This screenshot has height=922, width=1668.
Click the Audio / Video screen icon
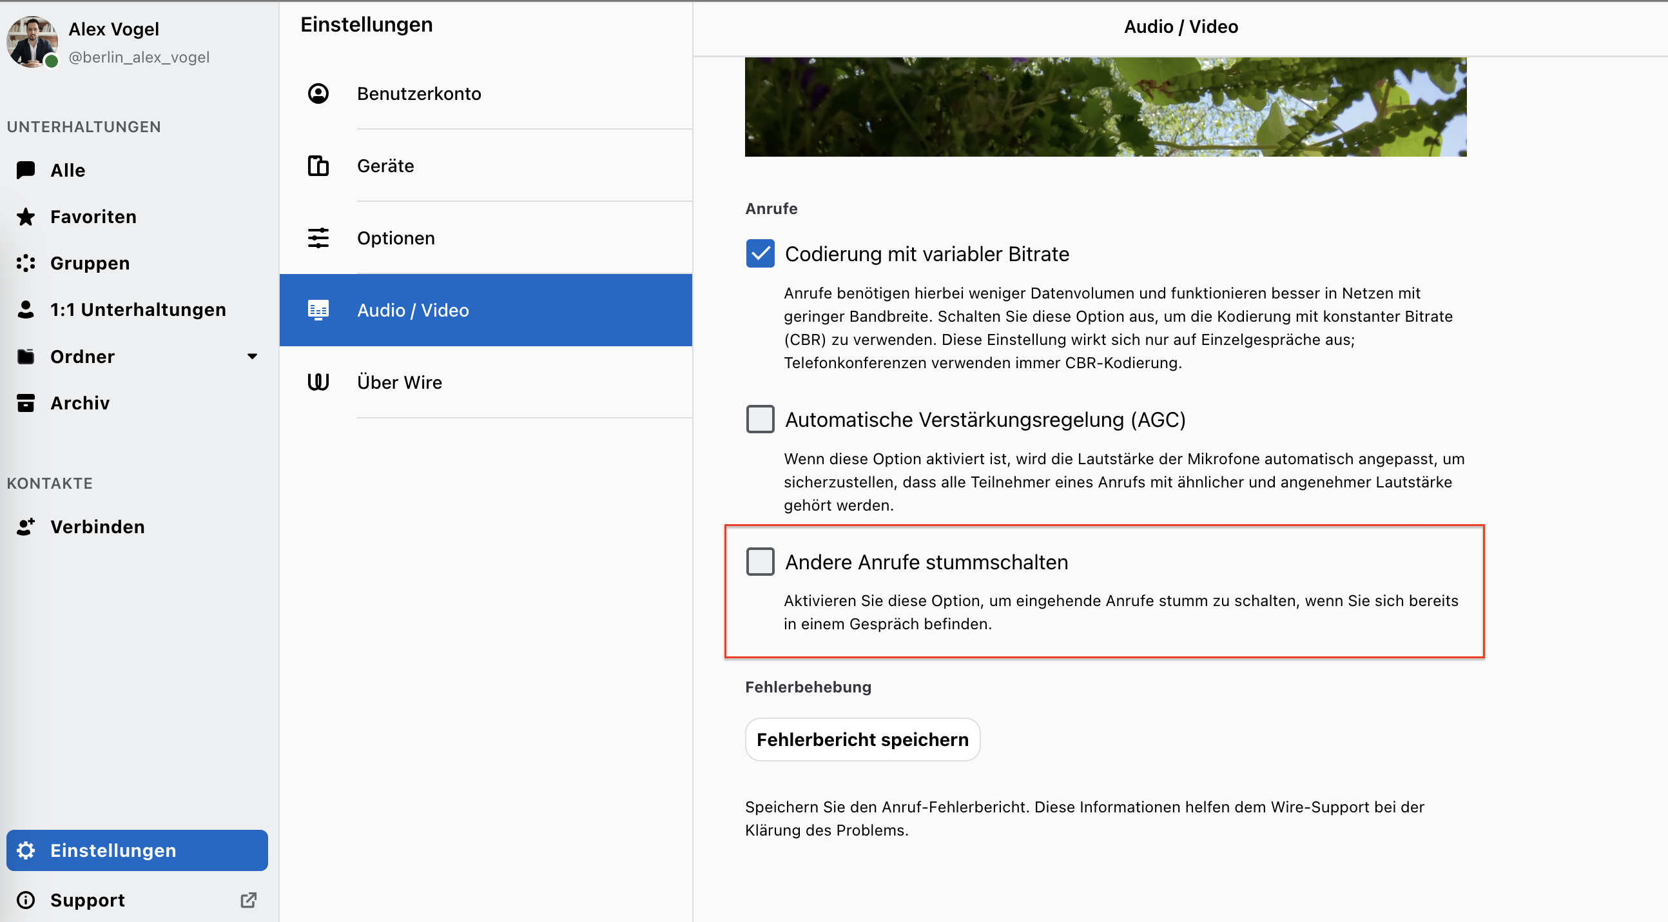click(x=318, y=310)
